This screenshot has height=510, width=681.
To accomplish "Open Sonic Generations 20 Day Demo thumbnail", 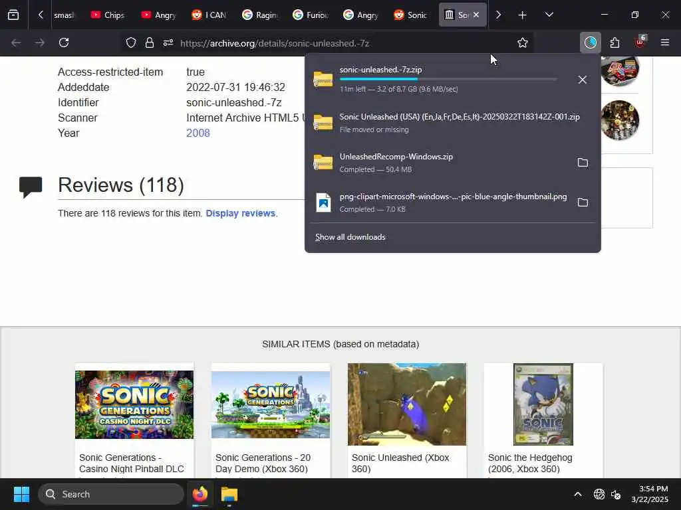I will [271, 404].
